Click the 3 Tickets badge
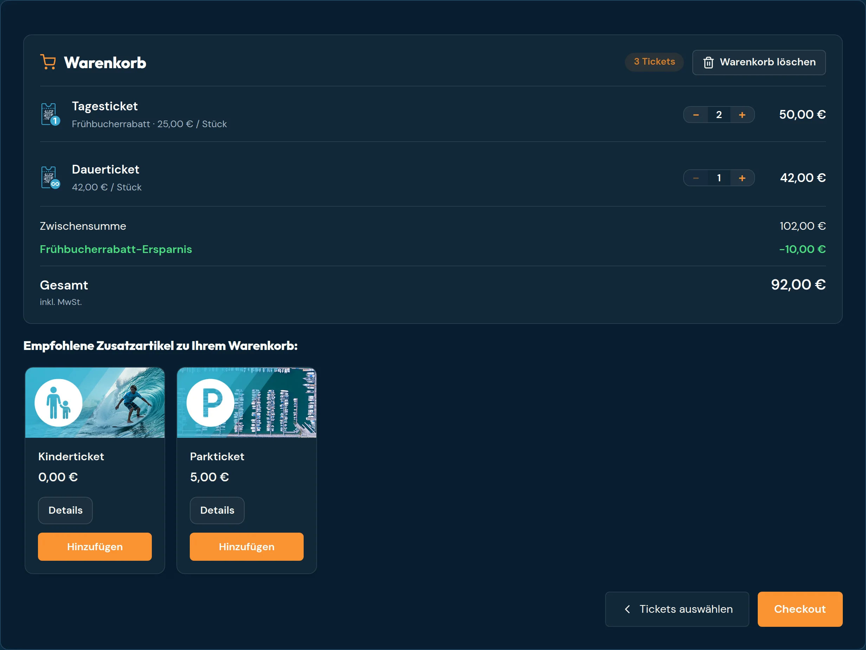Viewport: 866px width, 650px height. [x=654, y=62]
